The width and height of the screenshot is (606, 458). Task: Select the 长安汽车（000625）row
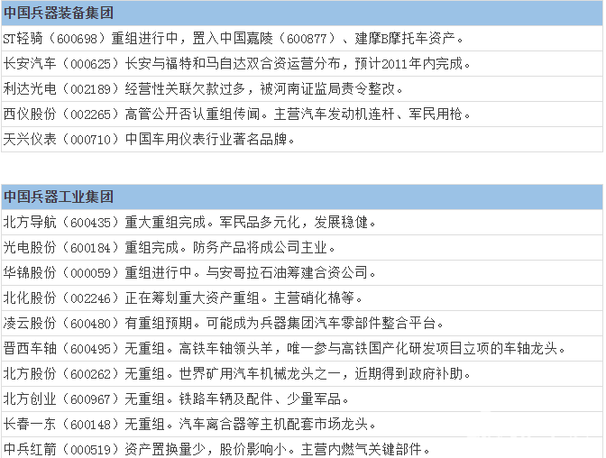pyautogui.click(x=55, y=64)
